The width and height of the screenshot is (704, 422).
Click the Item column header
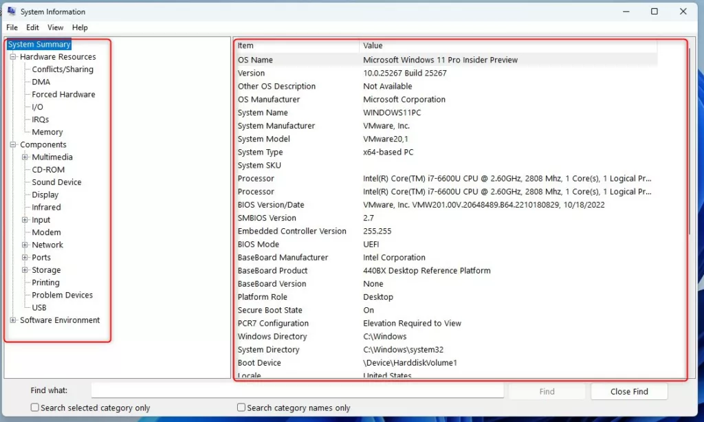(297, 45)
